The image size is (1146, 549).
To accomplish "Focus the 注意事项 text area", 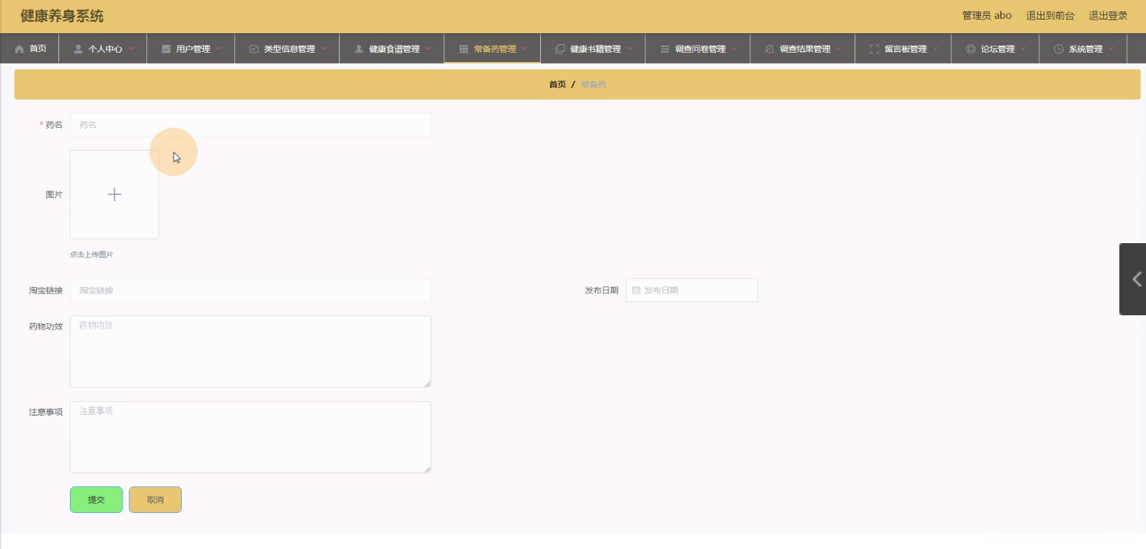I will point(250,437).
